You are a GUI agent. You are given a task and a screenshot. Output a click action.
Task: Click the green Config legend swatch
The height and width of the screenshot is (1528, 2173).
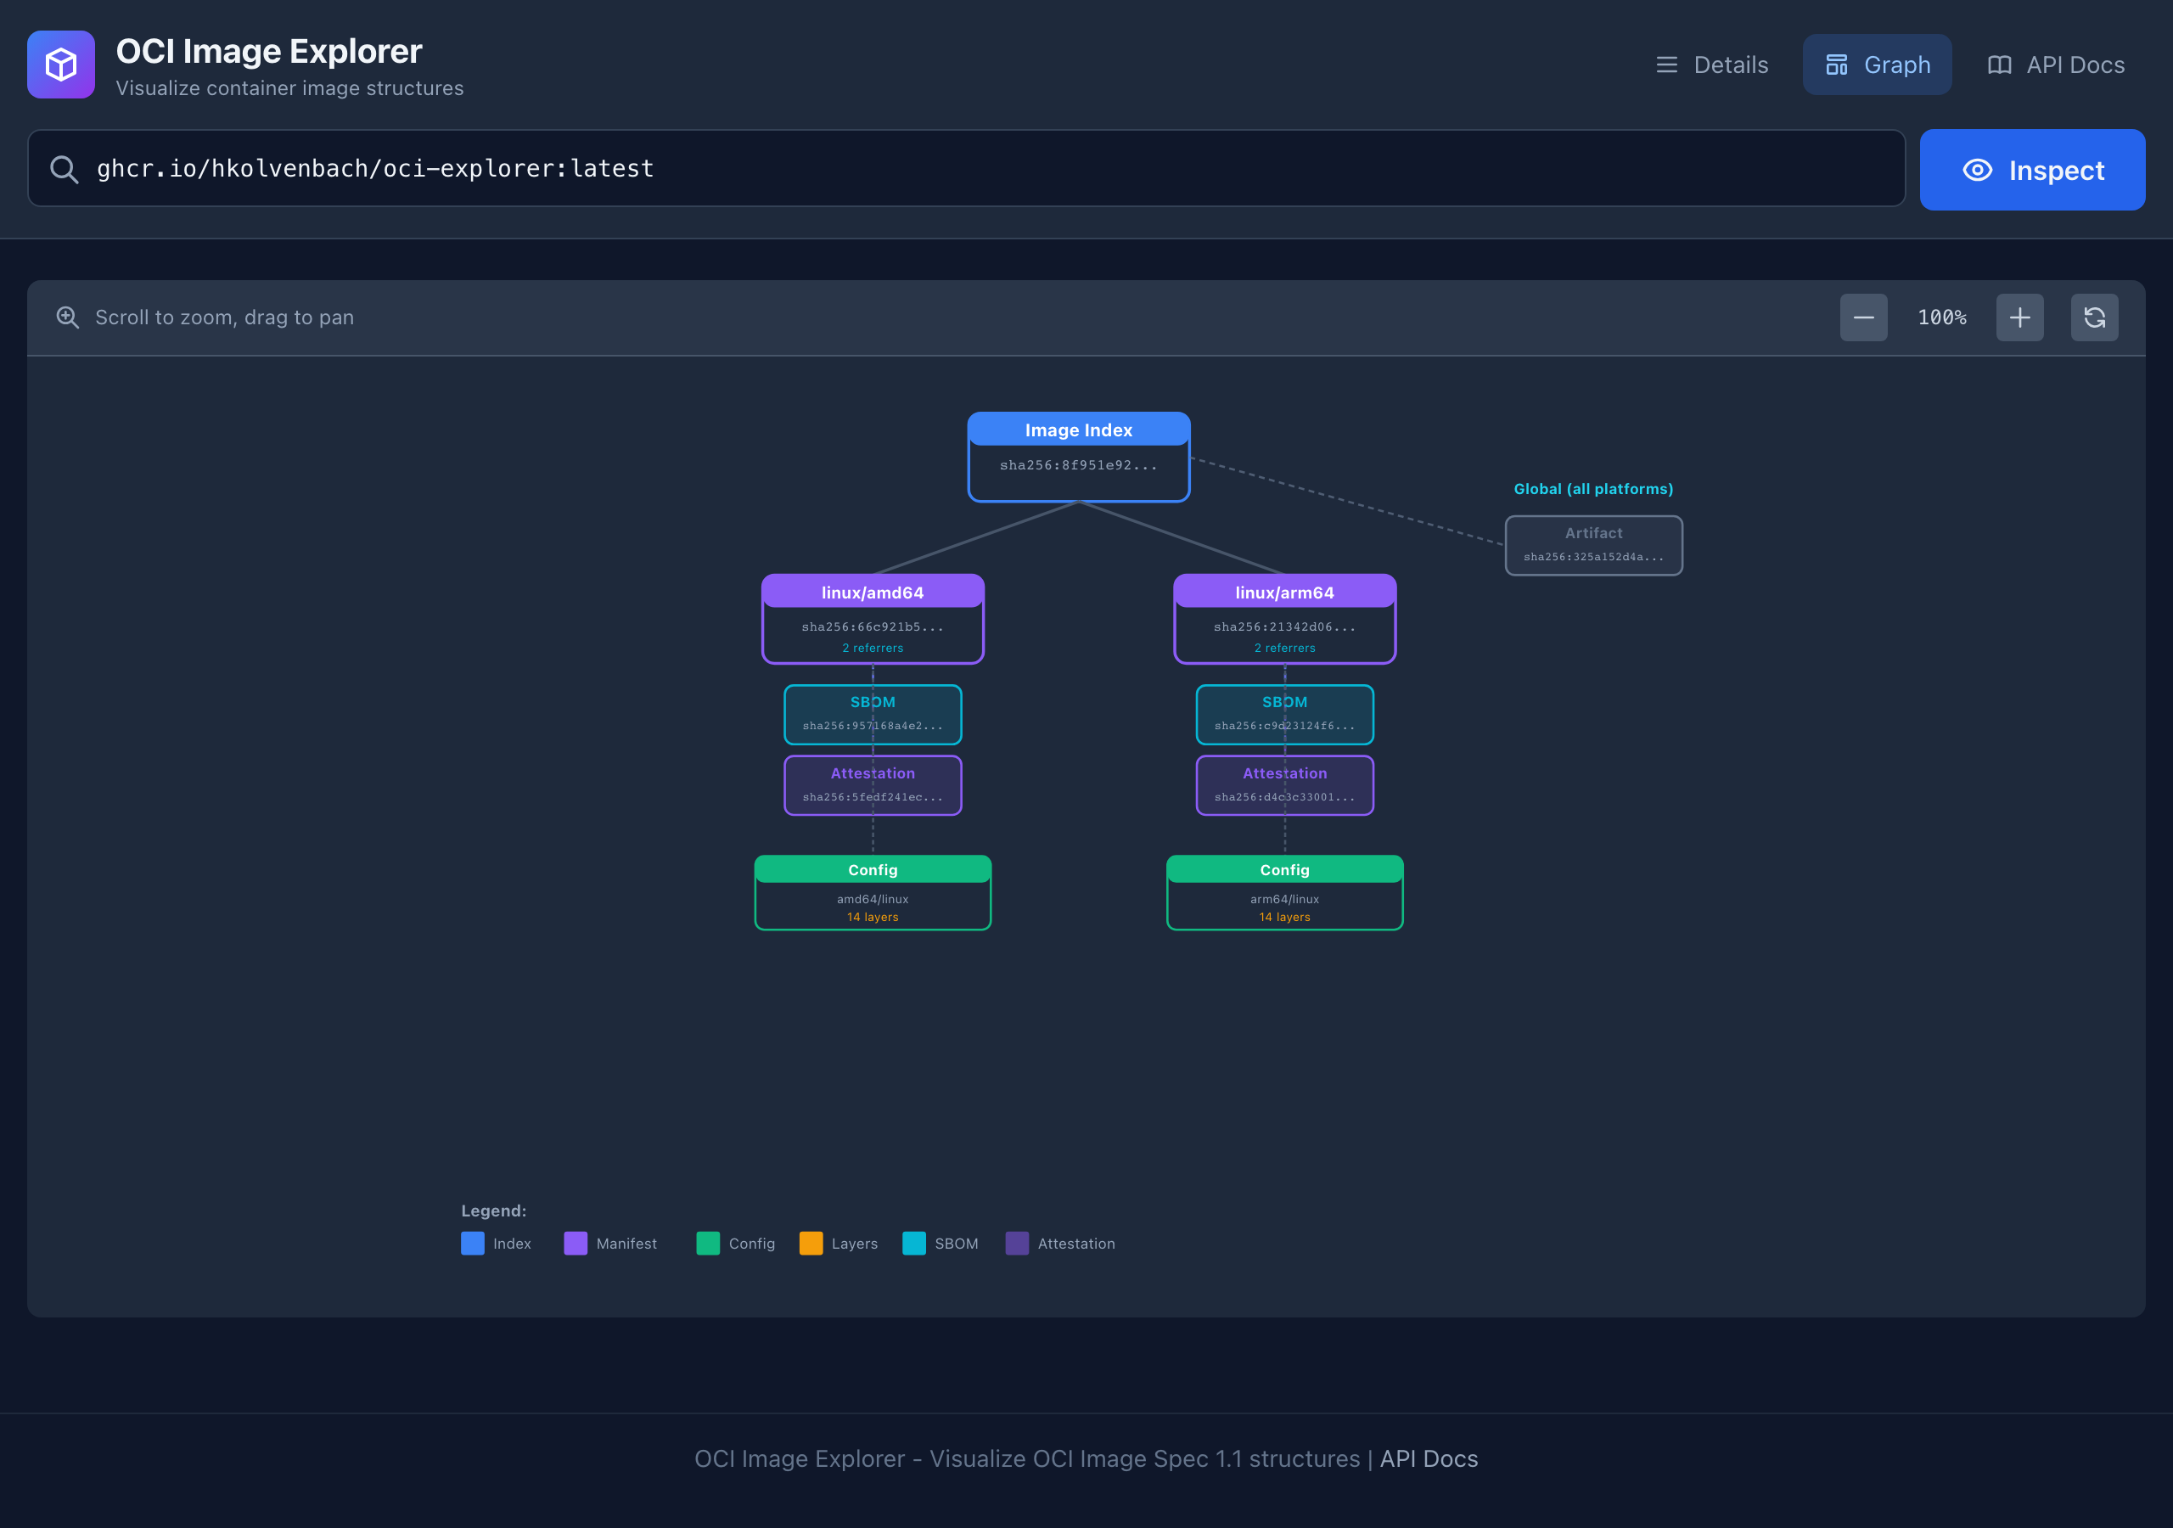(x=708, y=1243)
